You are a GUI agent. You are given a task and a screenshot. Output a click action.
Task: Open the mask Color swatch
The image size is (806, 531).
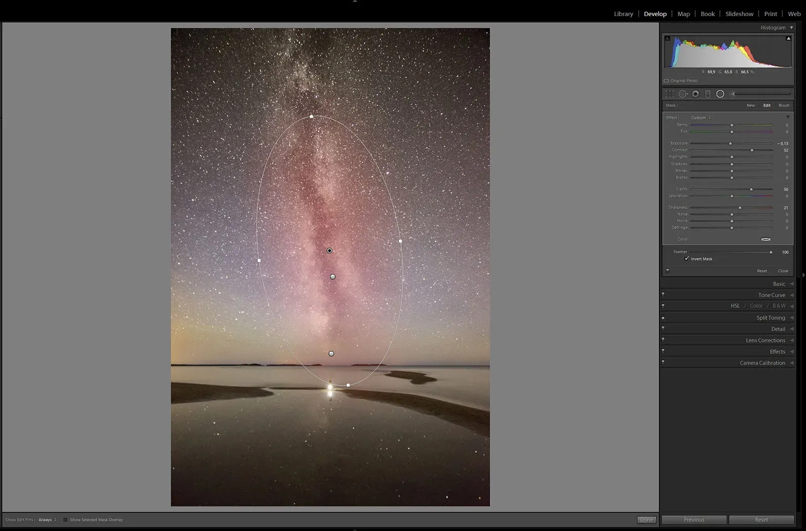click(766, 239)
